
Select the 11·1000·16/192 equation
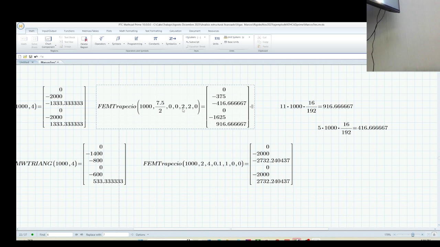(x=316, y=106)
